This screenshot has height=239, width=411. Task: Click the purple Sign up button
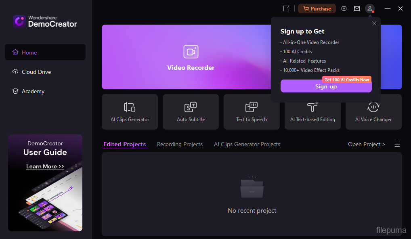tap(326, 86)
